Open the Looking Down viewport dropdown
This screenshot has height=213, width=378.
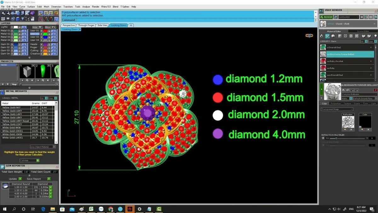(x=80, y=29)
